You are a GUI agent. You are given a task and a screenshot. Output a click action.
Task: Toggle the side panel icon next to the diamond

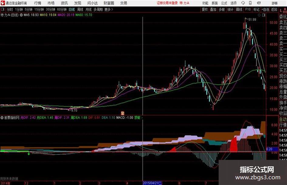pos(264,15)
